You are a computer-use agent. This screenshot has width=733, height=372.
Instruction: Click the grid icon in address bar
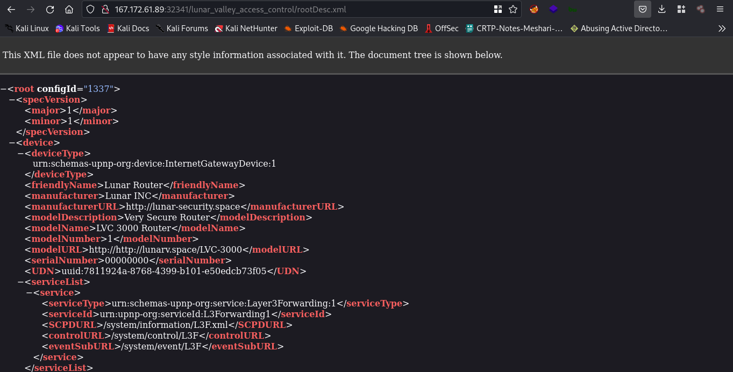498,9
